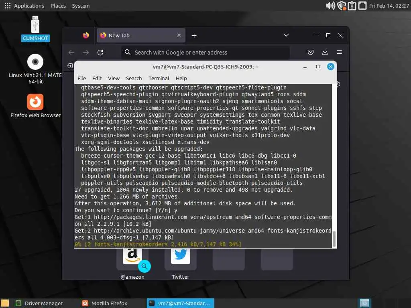Screen dimensions: 411x308
Task: Switch to Mozilla Firefox in taskbar
Action: [x=105, y=303]
